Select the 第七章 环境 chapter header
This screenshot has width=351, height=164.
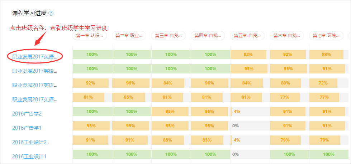(x=326, y=36)
